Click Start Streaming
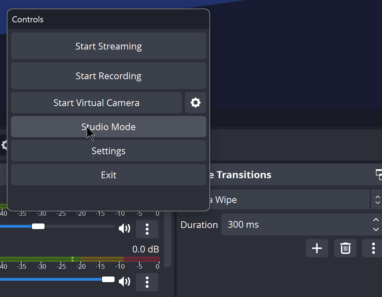The width and height of the screenshot is (382, 297). (108, 46)
